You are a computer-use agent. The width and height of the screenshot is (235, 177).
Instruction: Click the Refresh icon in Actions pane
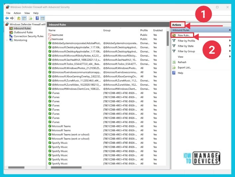pos(174,62)
